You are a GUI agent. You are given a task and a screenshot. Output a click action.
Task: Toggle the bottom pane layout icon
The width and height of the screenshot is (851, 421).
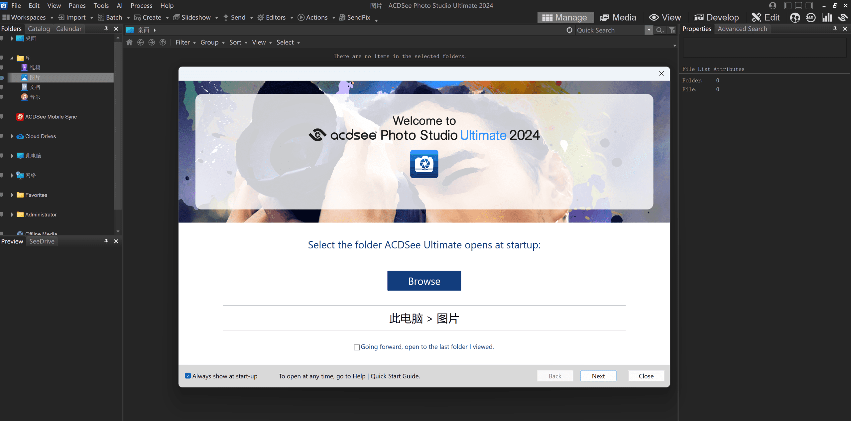click(798, 6)
